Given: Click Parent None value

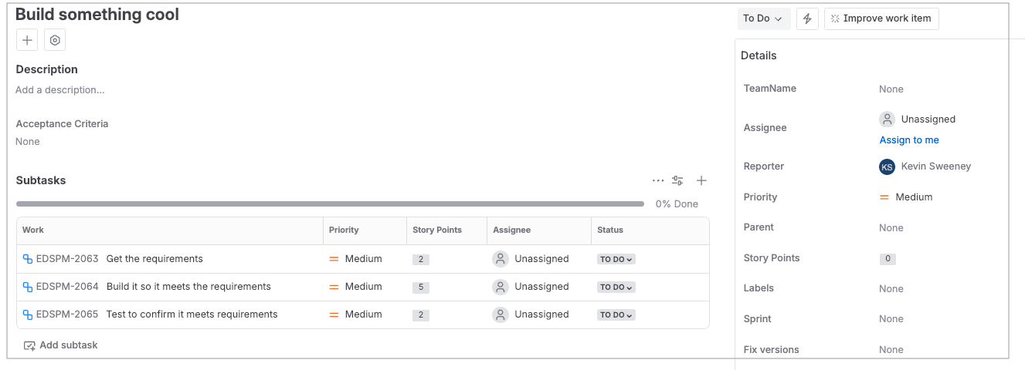Looking at the screenshot, I should tap(891, 228).
